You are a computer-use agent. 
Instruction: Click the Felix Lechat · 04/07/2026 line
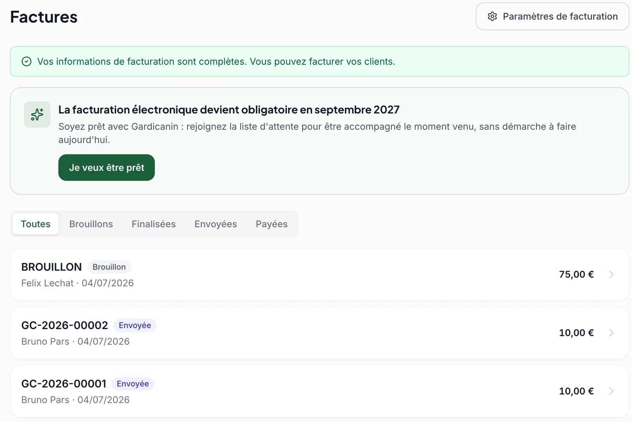click(x=77, y=283)
